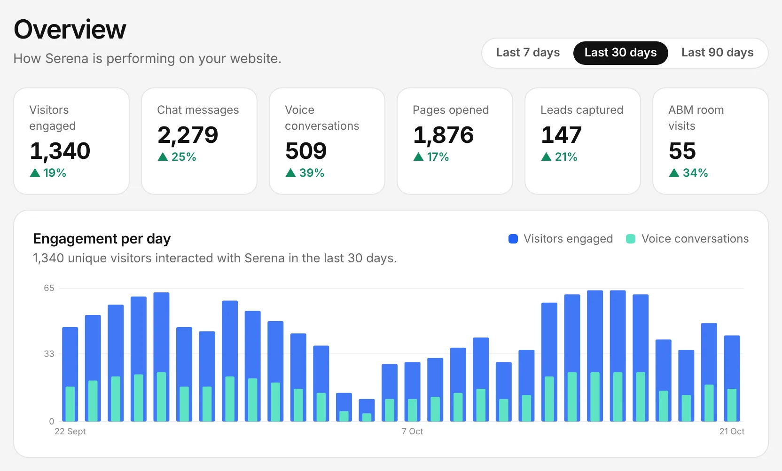Toggle the Visitors engaged legend label
This screenshot has width=782, height=471.
568,239
